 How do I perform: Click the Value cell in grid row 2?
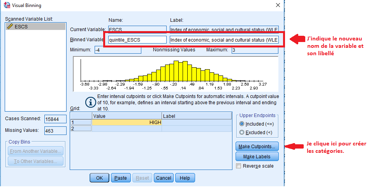click(x=127, y=129)
